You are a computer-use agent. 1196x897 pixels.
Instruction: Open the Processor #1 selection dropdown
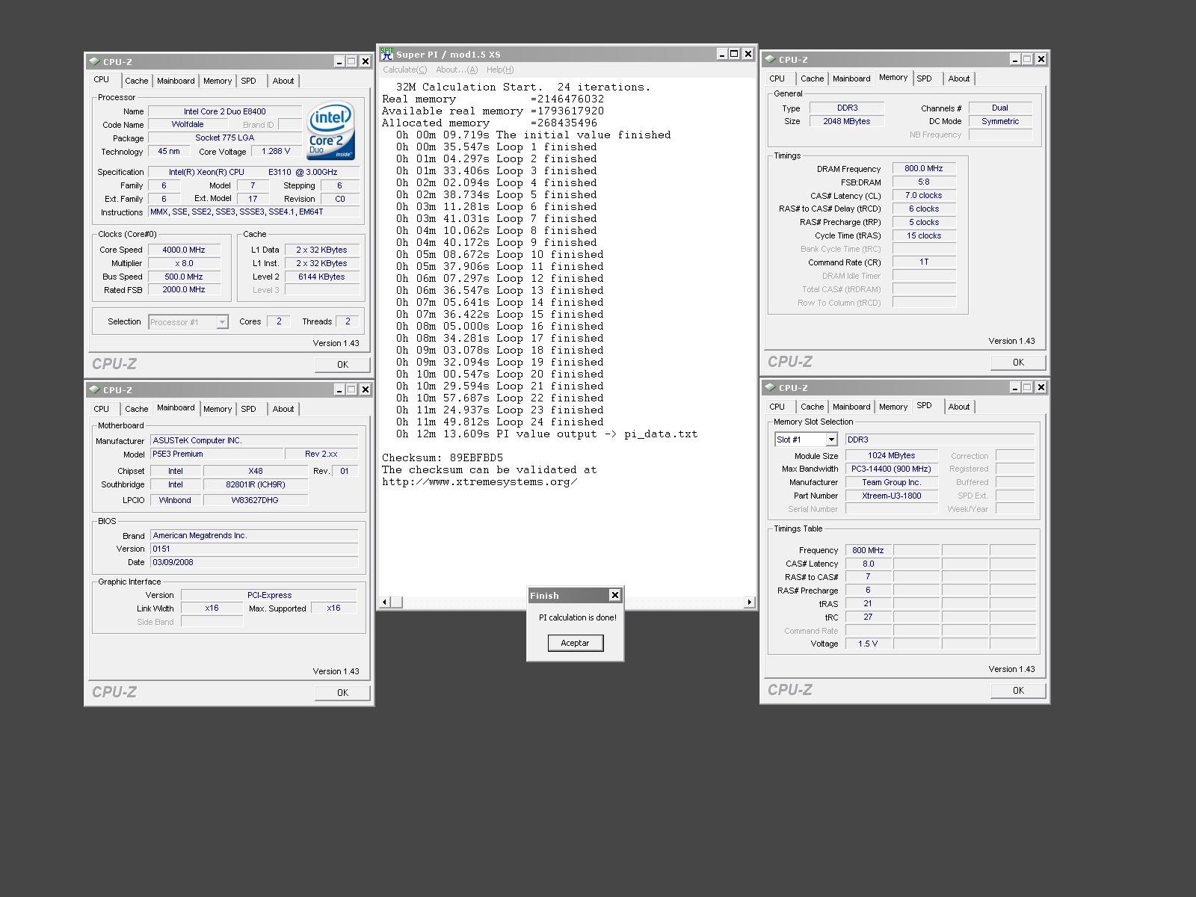tap(222, 322)
